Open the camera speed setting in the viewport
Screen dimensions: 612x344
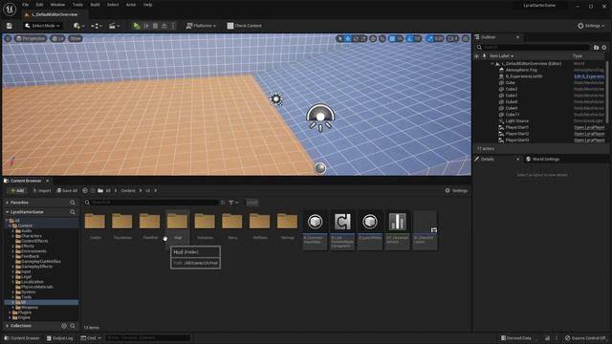click(x=452, y=38)
